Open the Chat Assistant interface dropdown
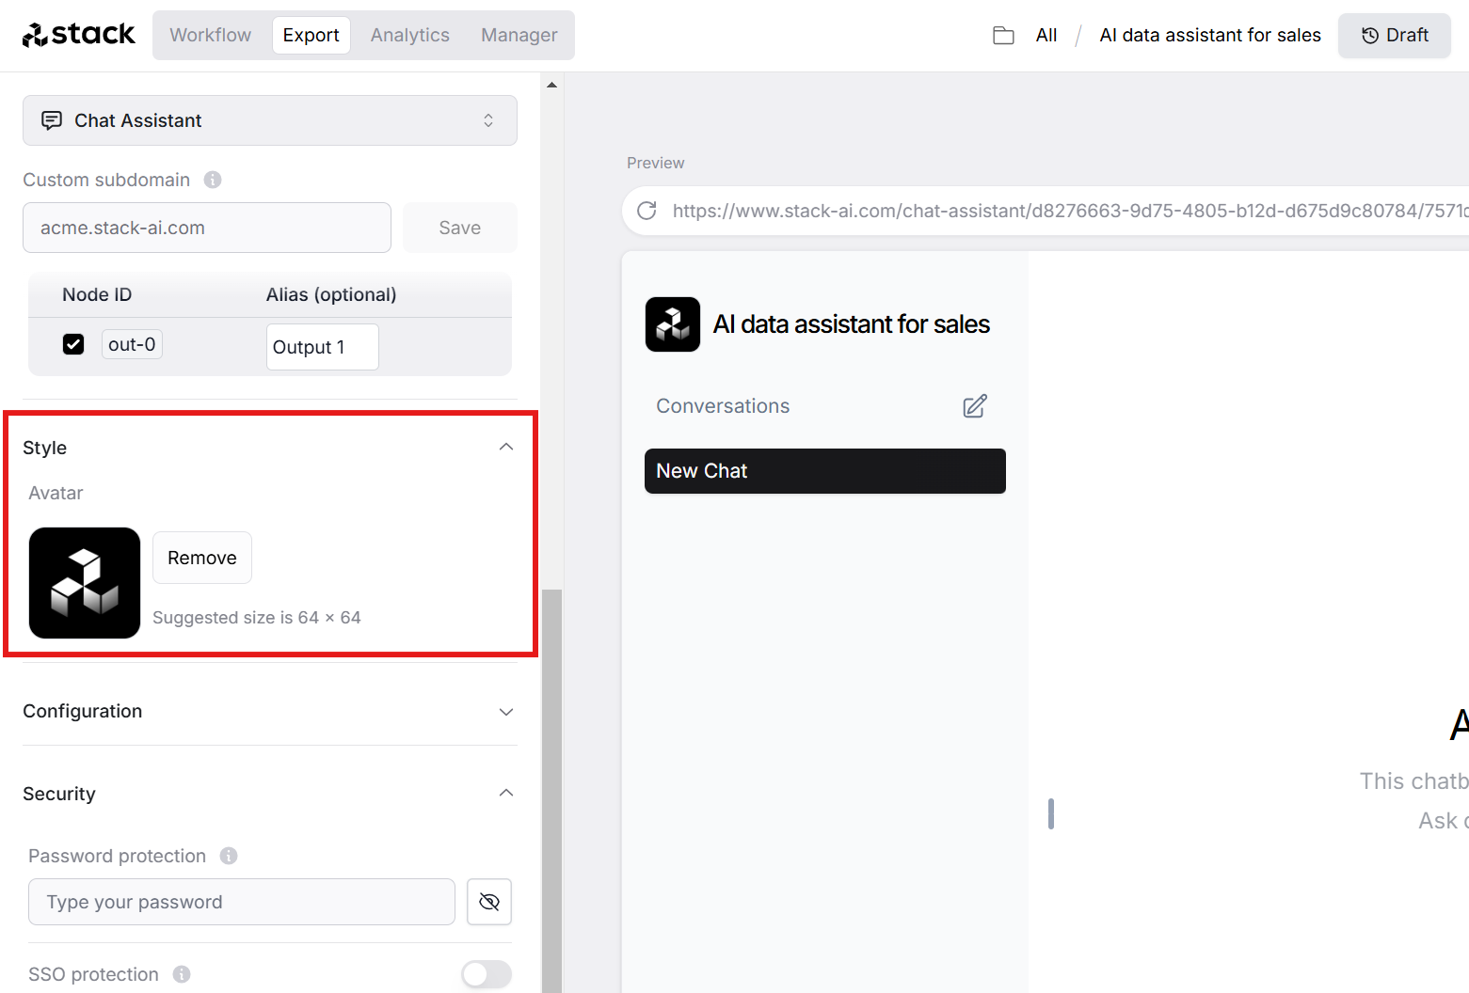Viewport: 1469px width, 993px height. pos(270,120)
